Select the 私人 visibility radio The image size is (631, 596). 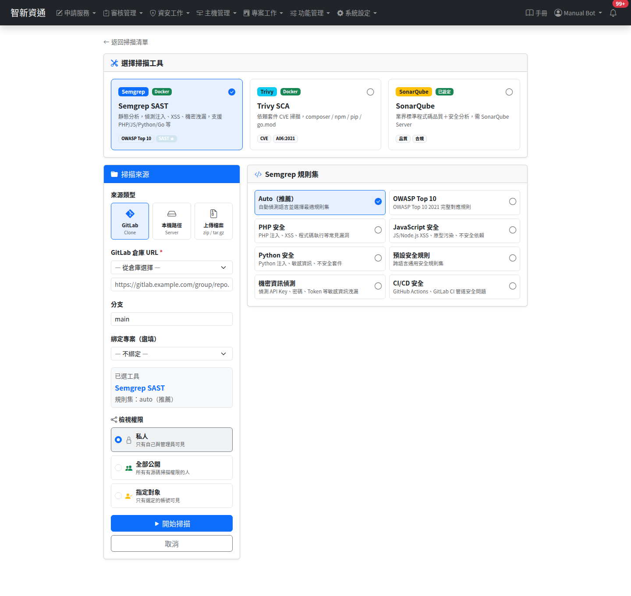[118, 440]
